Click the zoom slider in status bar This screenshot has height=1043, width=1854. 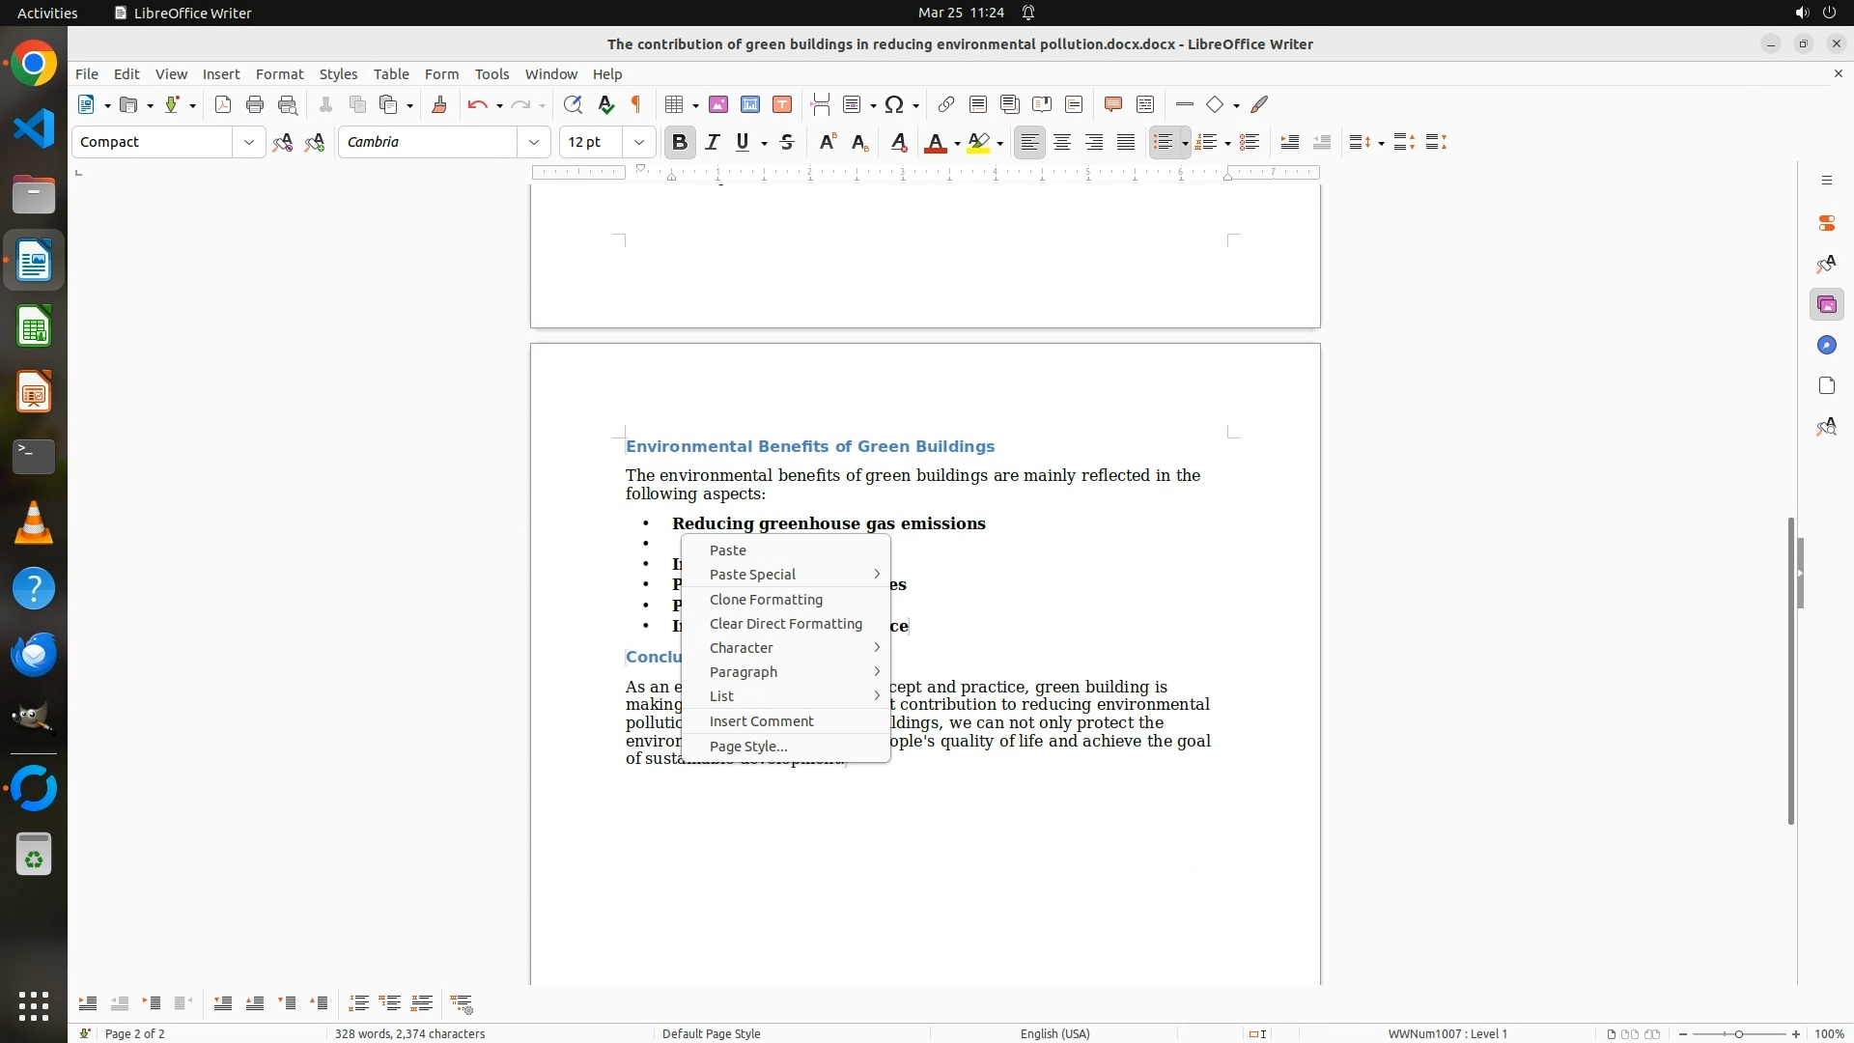coord(1739,1034)
